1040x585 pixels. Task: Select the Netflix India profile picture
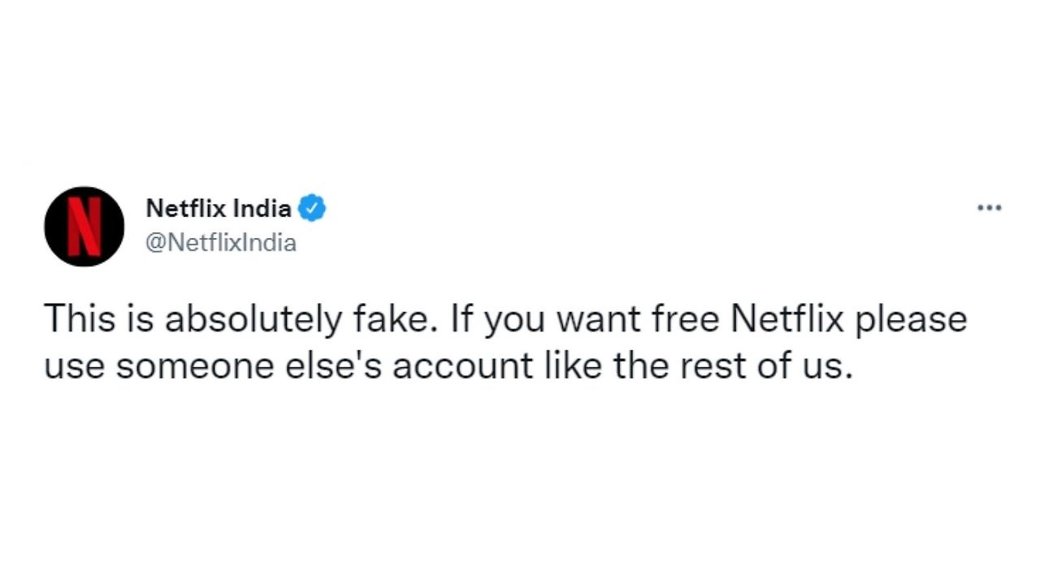pos(84,226)
